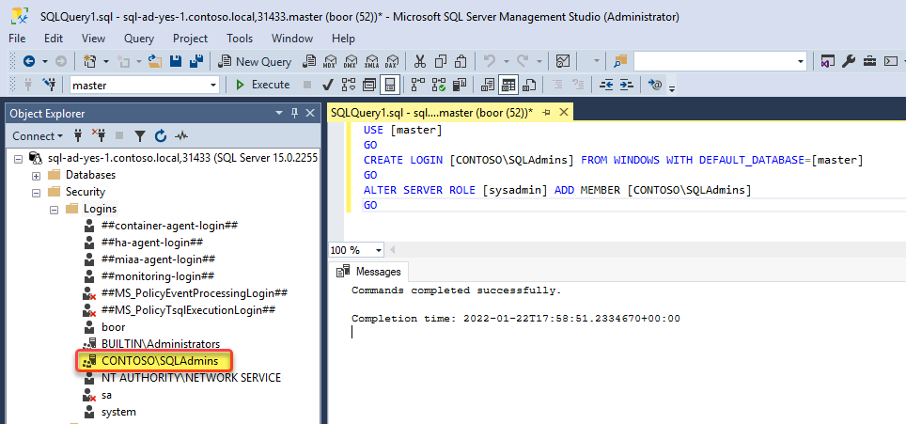Viewport: 906px width, 424px height.
Task: Open the Help menu
Action: pos(343,39)
